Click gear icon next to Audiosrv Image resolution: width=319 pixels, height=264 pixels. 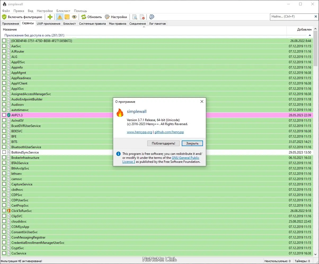coord(9,104)
